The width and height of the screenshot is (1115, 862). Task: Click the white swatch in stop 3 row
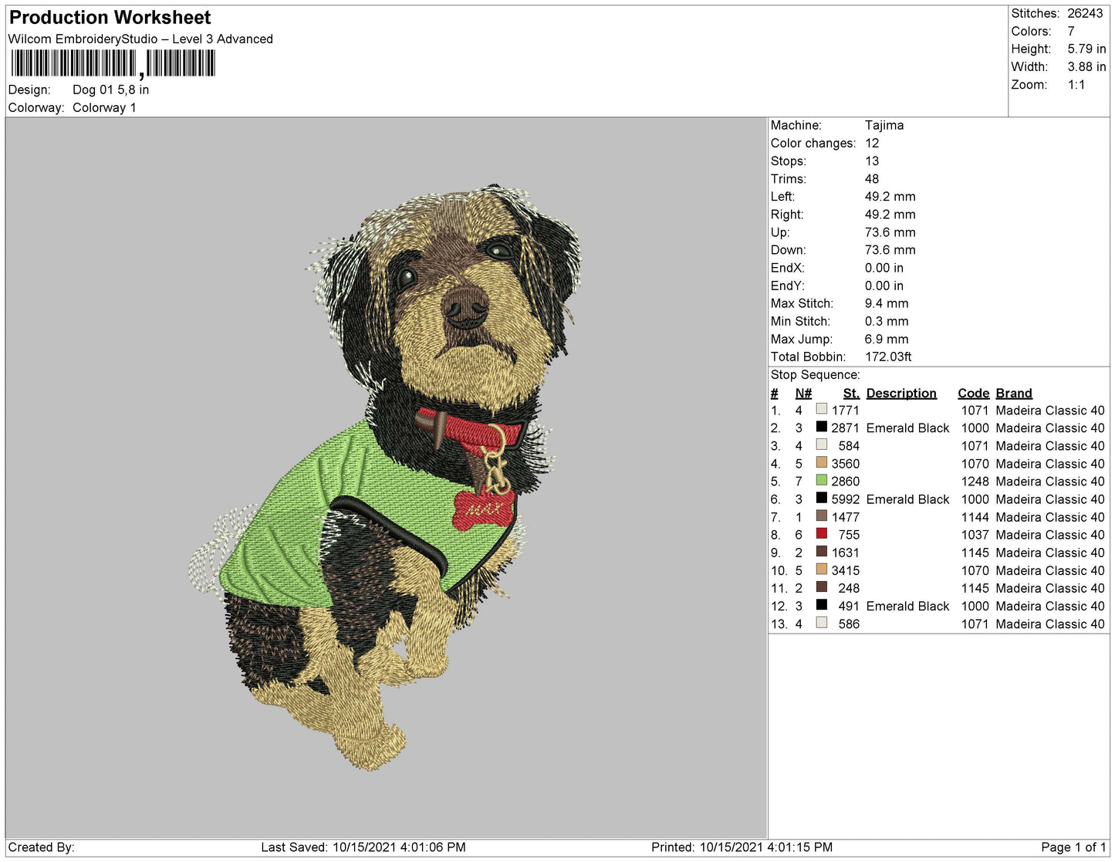(822, 445)
